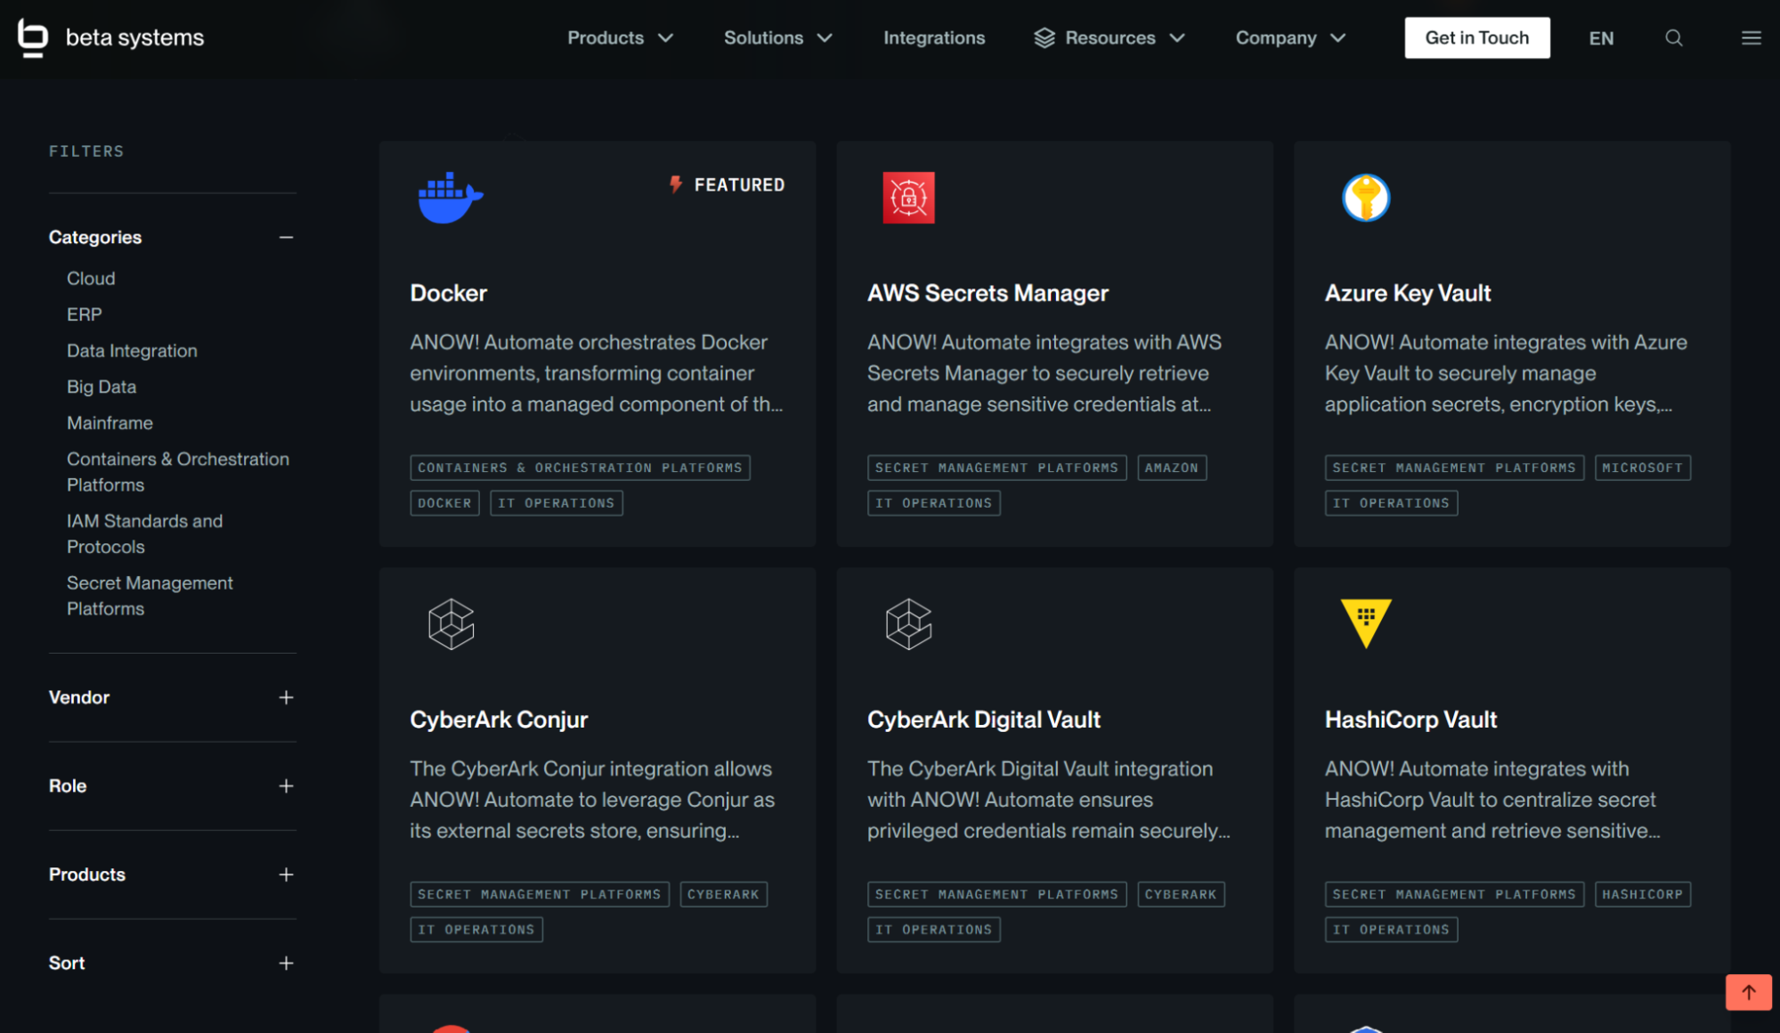Expand the Sort filter section

(x=286, y=963)
